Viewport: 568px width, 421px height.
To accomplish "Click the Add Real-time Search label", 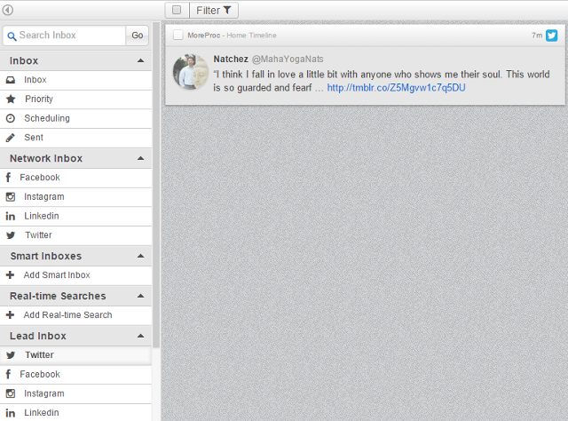I will click(x=67, y=314).
